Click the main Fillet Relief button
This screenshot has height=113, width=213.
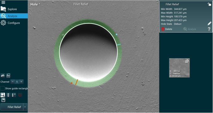[12, 107]
